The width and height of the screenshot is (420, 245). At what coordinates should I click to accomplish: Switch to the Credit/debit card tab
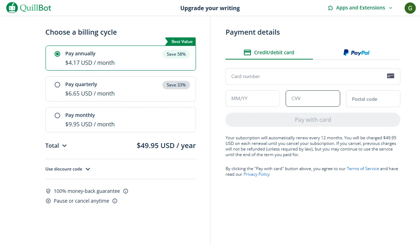[x=269, y=52]
